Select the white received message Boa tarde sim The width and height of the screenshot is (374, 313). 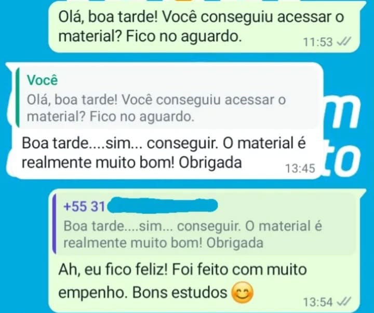[x=165, y=121]
